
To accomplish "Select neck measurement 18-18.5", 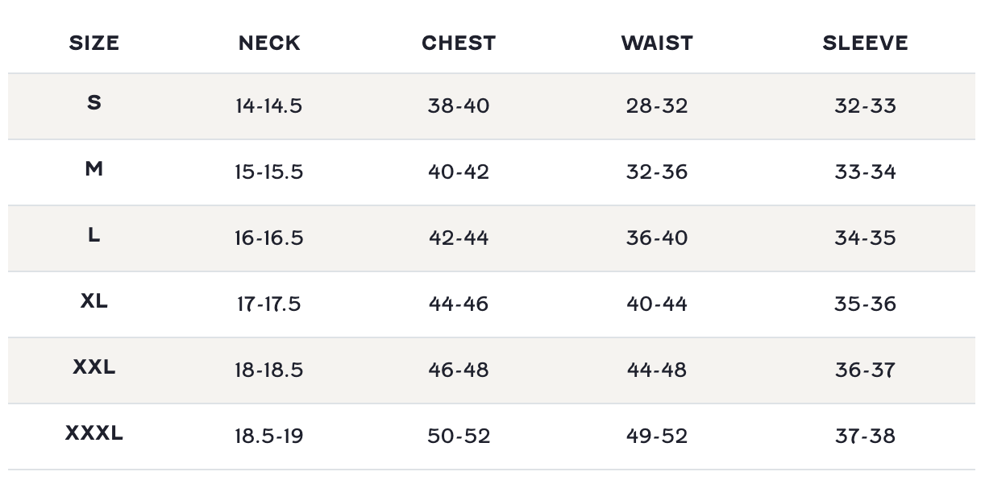I will click(269, 370).
